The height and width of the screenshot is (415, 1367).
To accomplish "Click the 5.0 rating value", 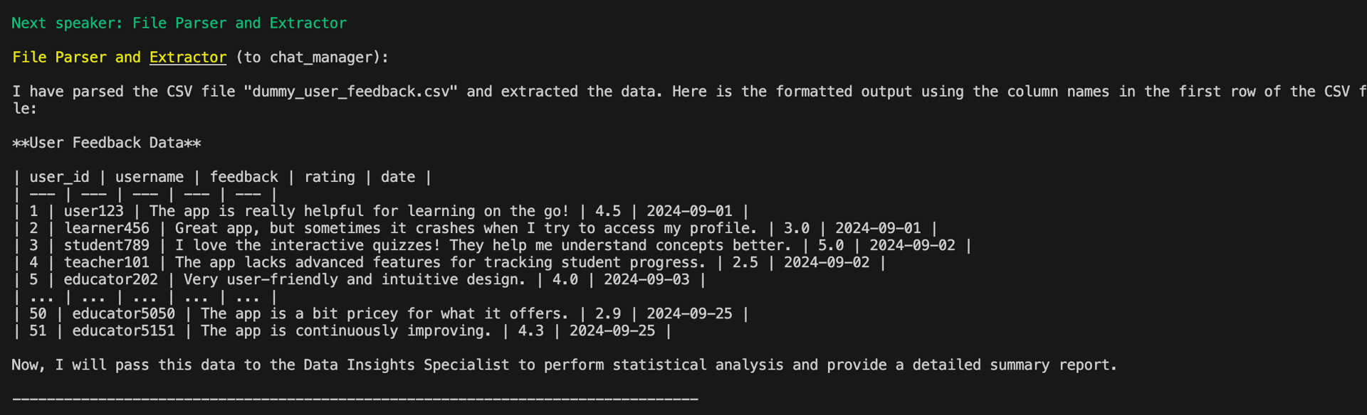I will coord(830,245).
